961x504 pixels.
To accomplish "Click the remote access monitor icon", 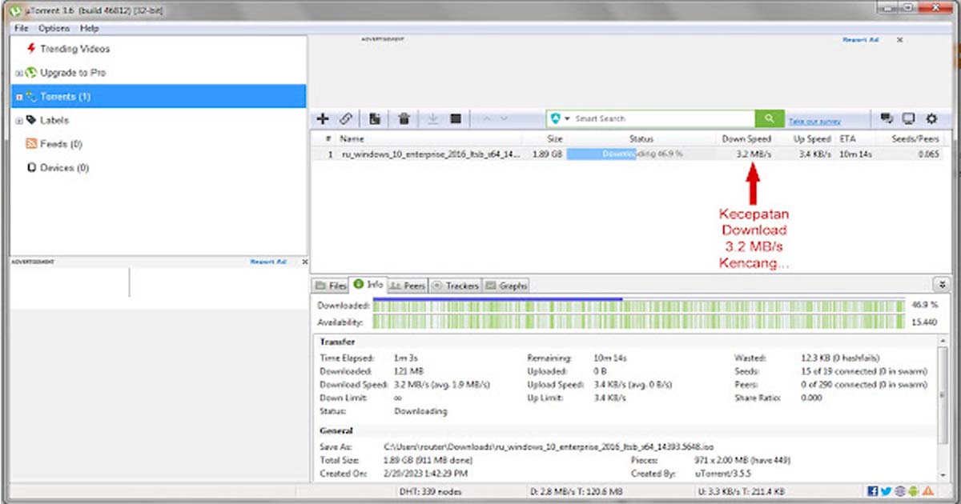I will (x=908, y=118).
